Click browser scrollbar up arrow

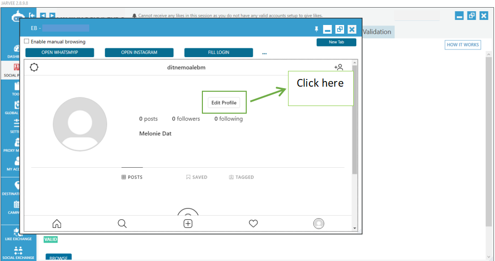[x=354, y=63]
